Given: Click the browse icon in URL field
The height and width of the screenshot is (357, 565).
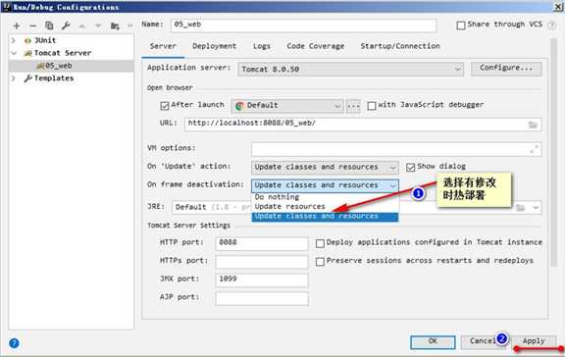Looking at the screenshot, I should (533, 125).
